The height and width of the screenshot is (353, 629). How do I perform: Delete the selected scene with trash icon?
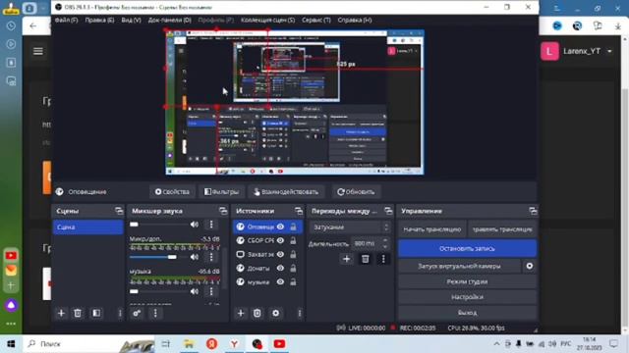click(78, 314)
